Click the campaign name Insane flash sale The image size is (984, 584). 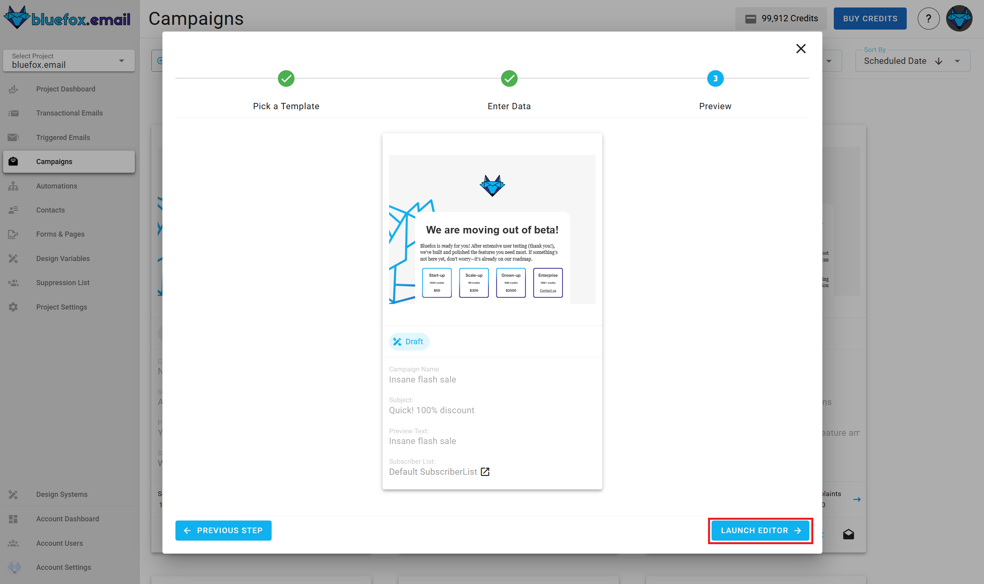click(x=423, y=379)
